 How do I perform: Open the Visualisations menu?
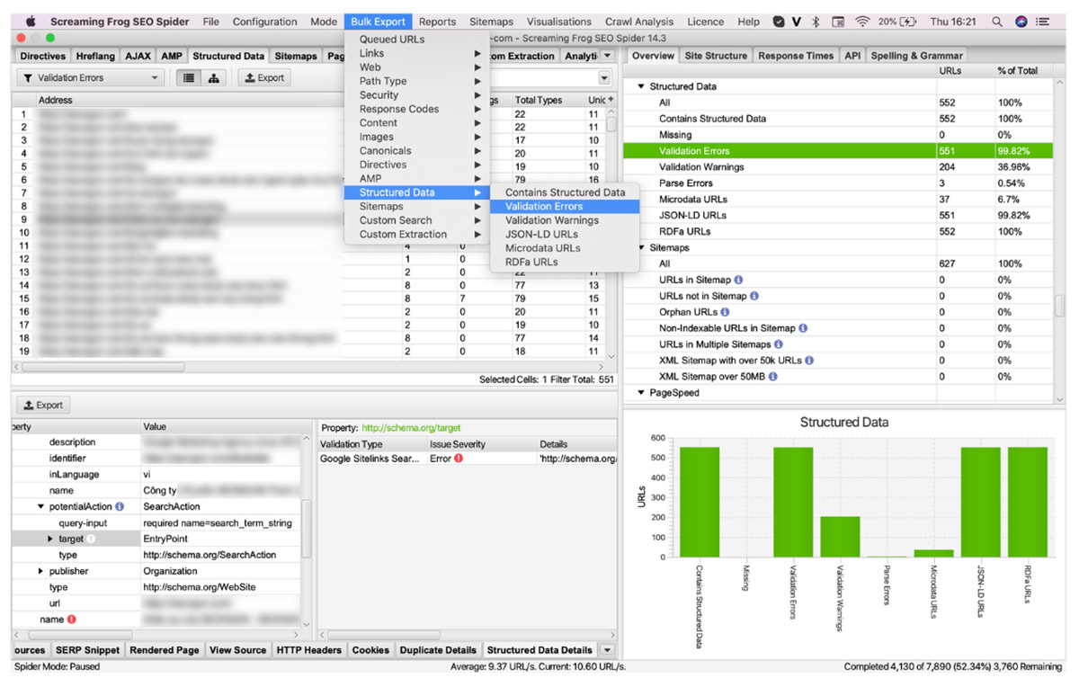click(x=559, y=22)
